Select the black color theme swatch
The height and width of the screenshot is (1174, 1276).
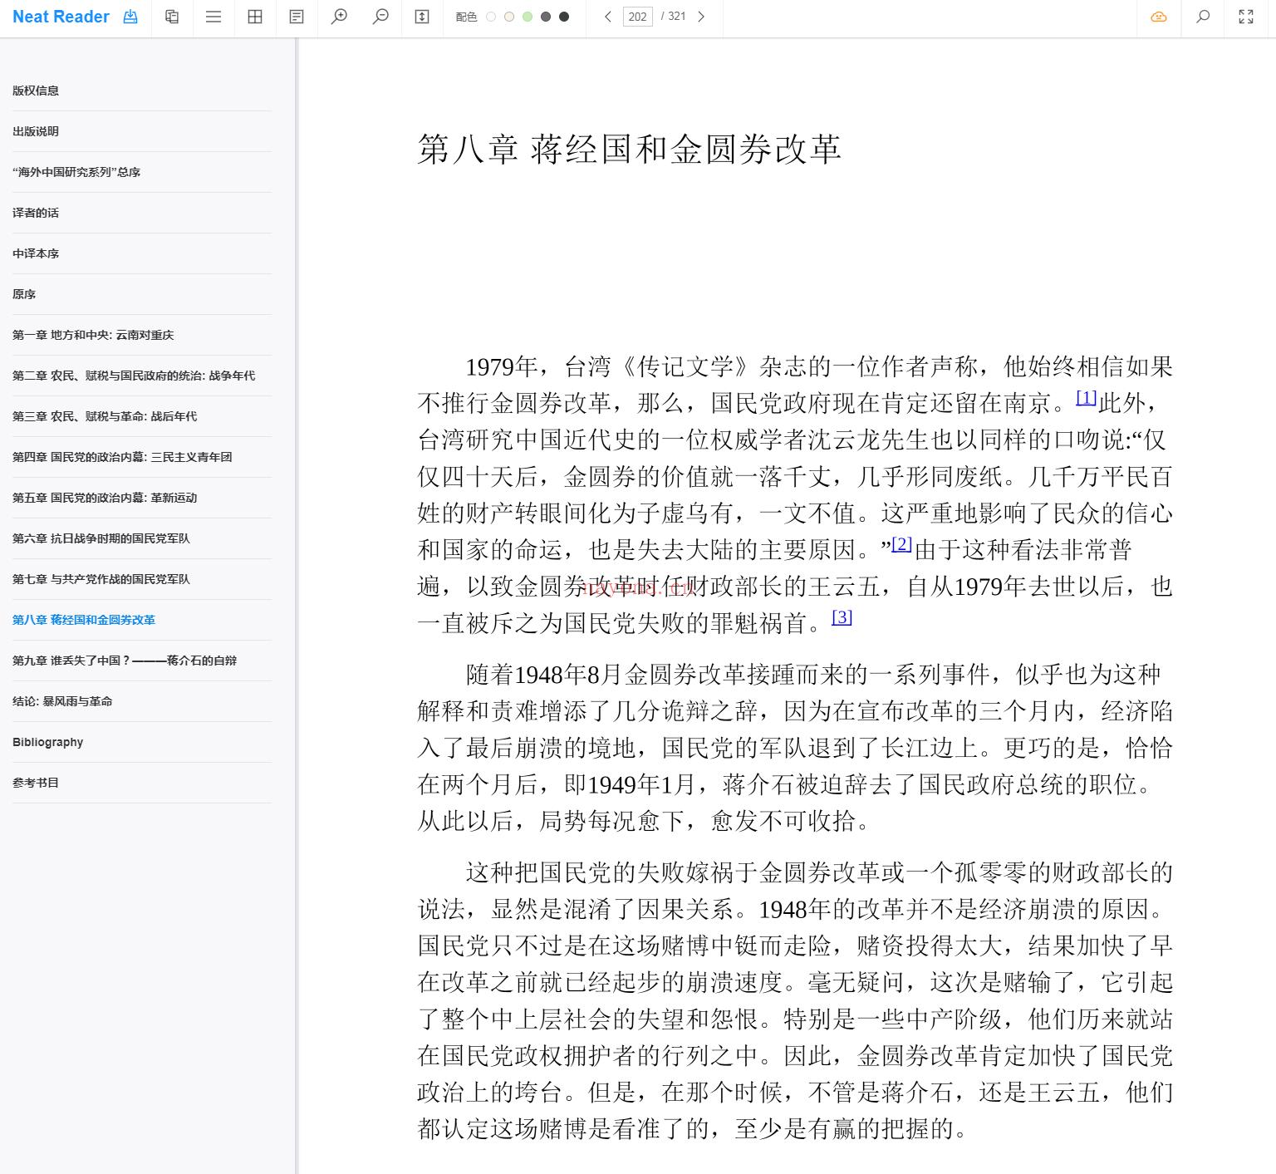[564, 17]
